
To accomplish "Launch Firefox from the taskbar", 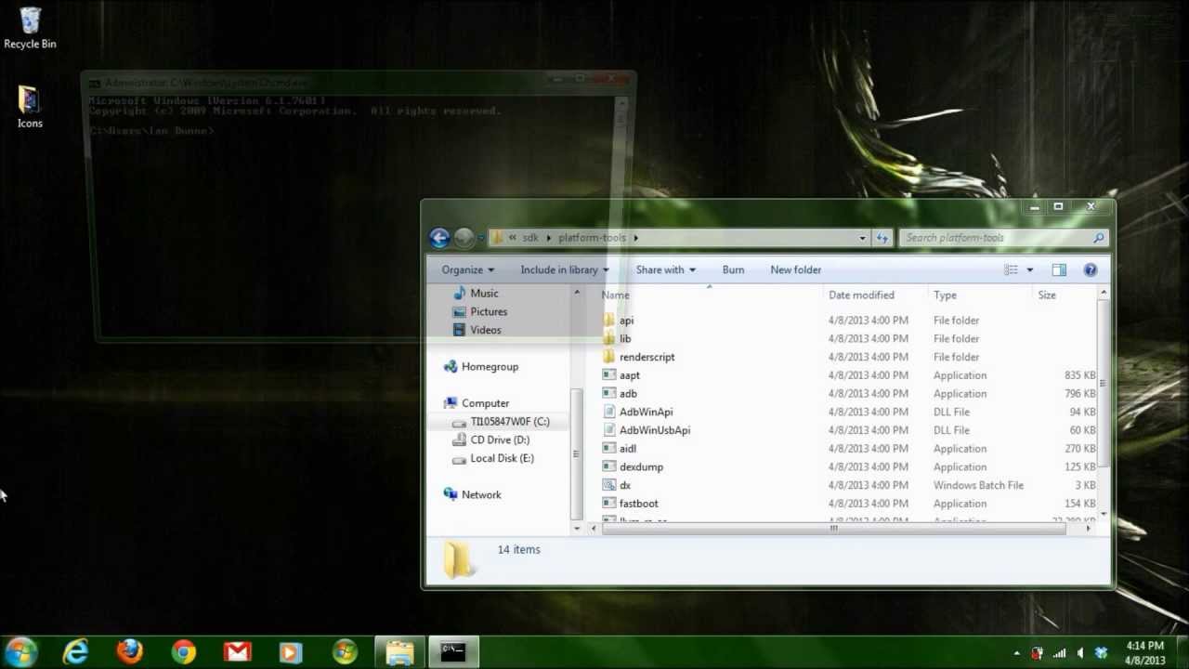I will (129, 652).
